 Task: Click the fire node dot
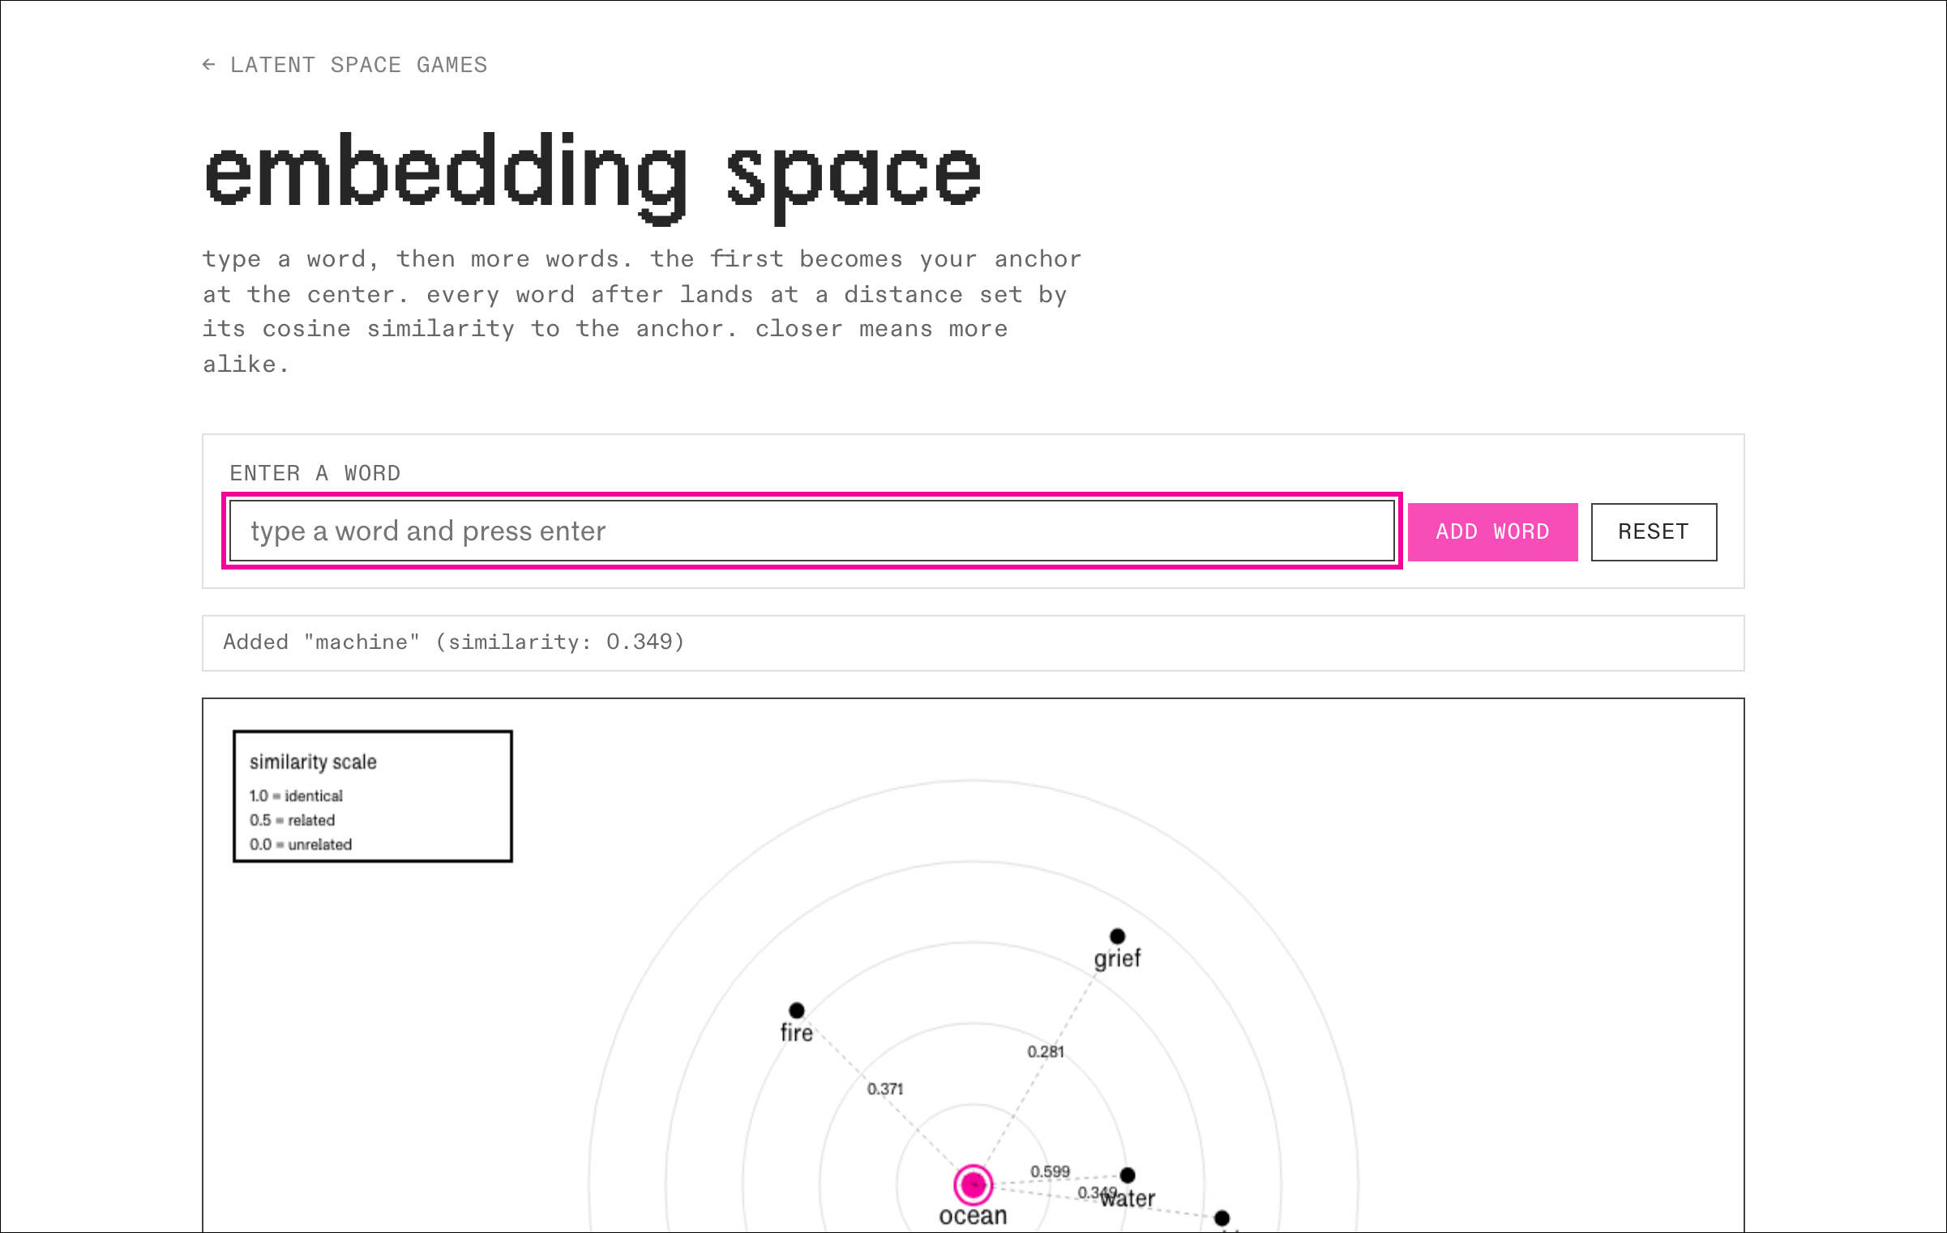[797, 1010]
